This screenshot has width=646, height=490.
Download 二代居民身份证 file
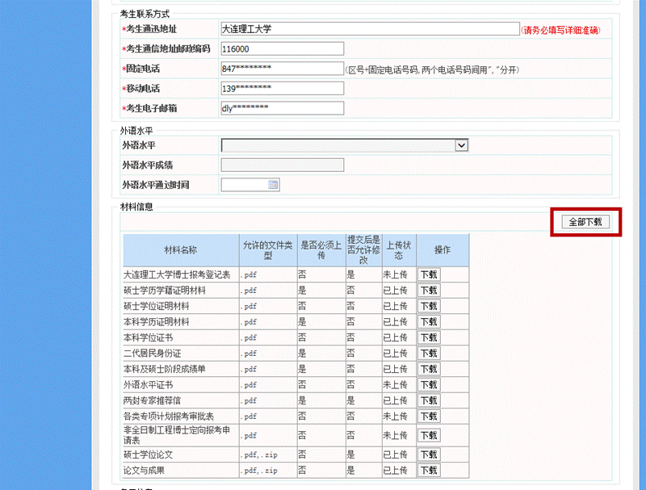pyautogui.click(x=428, y=353)
